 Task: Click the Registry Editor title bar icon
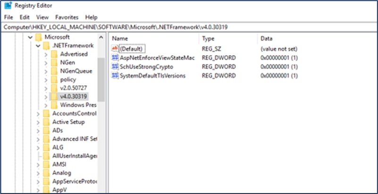(x=8, y=5)
